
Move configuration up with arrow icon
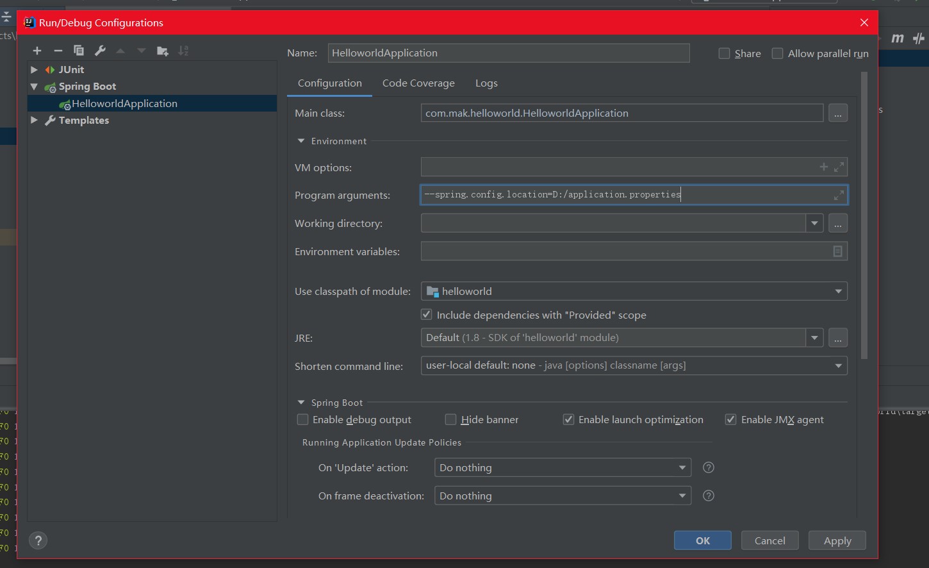pyautogui.click(x=120, y=51)
